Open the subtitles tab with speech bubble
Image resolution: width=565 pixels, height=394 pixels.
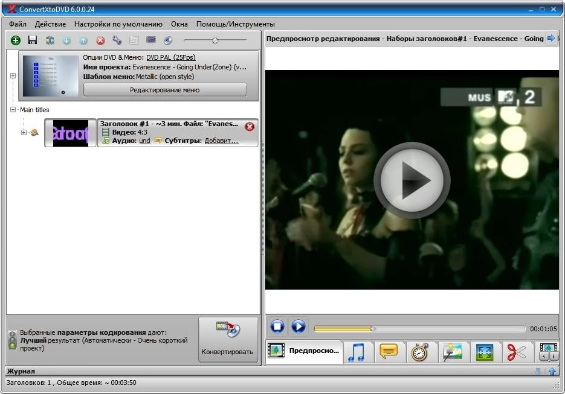[x=389, y=352]
